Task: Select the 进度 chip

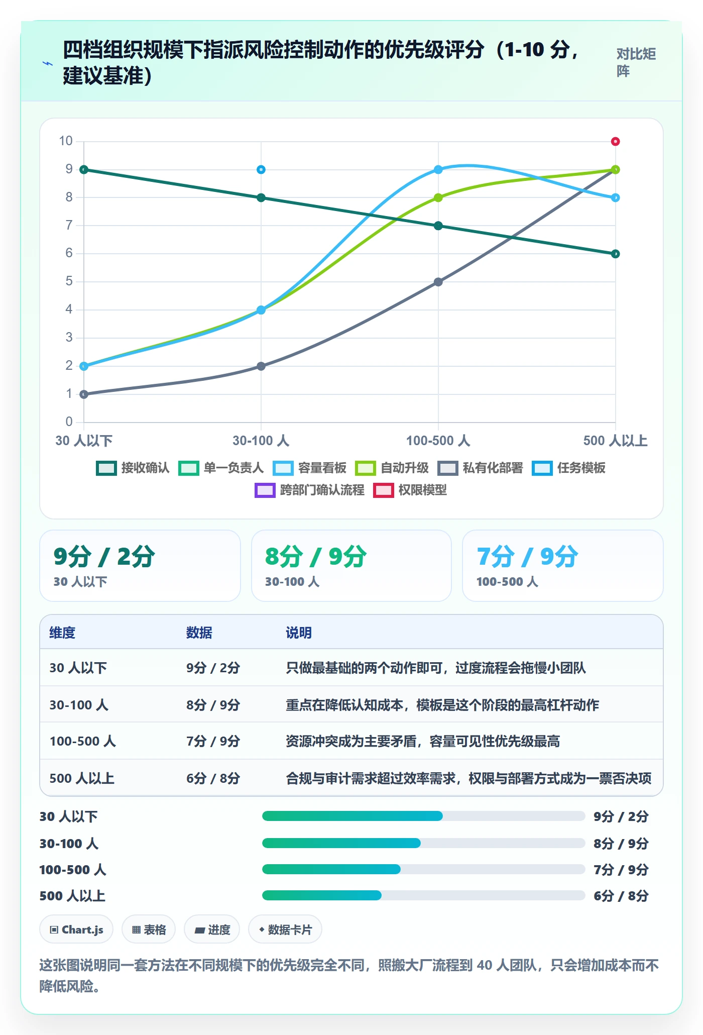Action: [212, 929]
